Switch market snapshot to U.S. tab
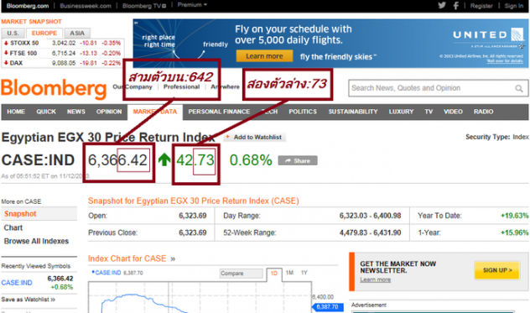Viewport: 530px width, 313px height. coord(13,34)
